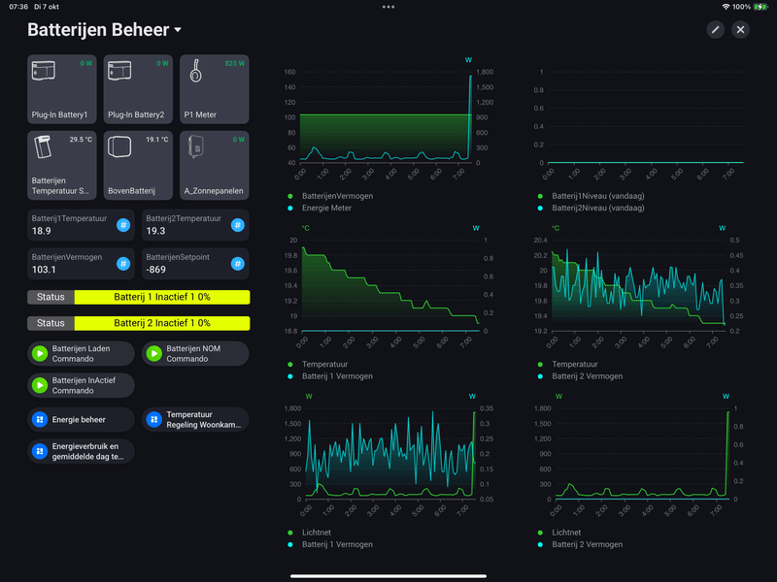Open the A_Zonnepanelen inverter tile
This screenshot has width=777, height=582.
point(214,165)
